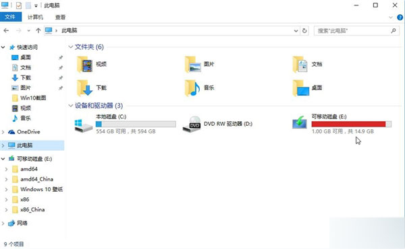The width and height of the screenshot is (405, 249).
Task: Click the 此电脑 address bar breadcrumb
Action: point(70,30)
